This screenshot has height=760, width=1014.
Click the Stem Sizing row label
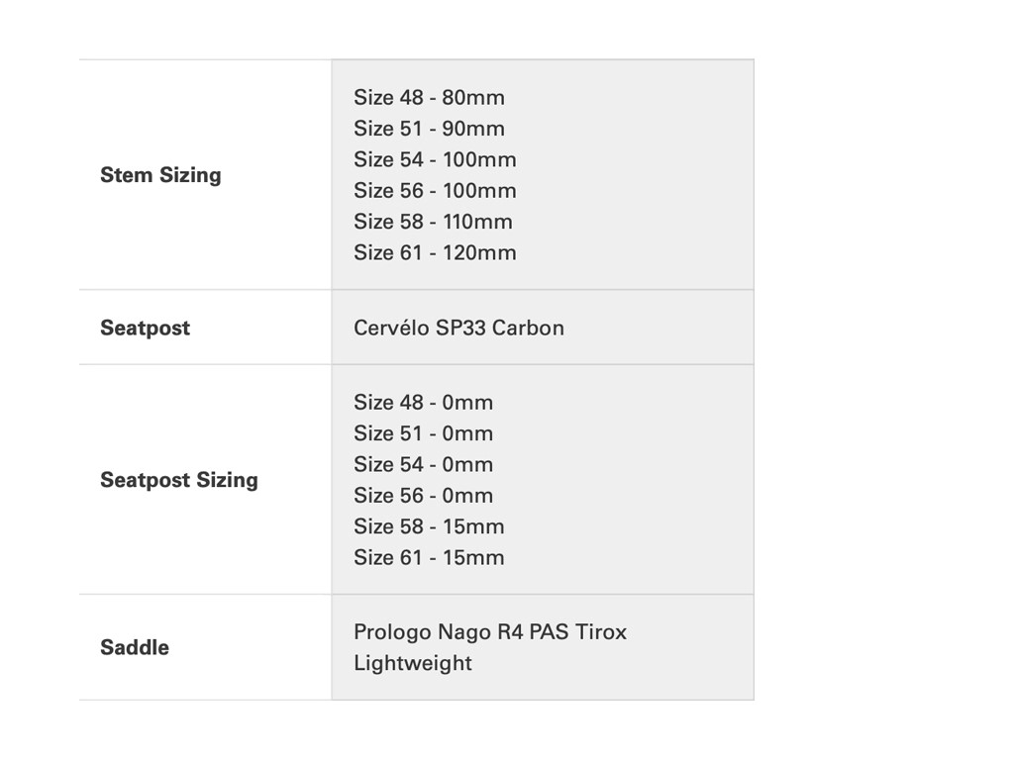click(160, 175)
